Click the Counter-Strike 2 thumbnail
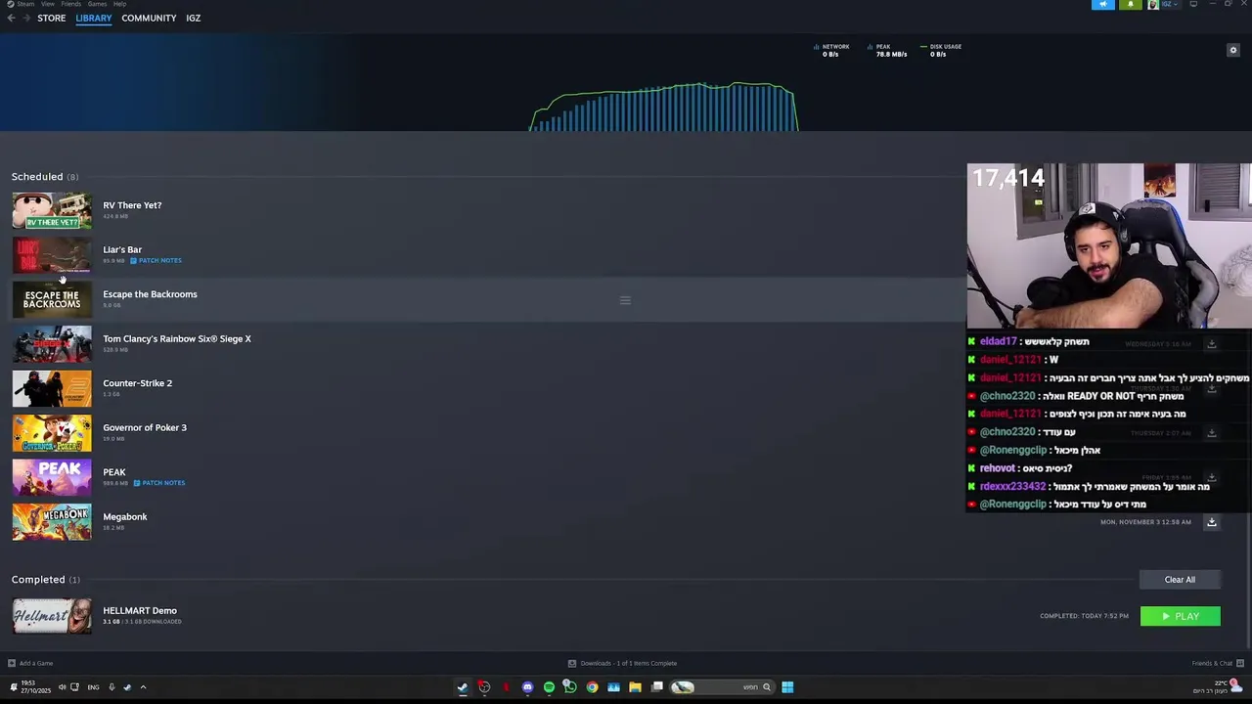The width and height of the screenshot is (1252, 704). (x=52, y=388)
